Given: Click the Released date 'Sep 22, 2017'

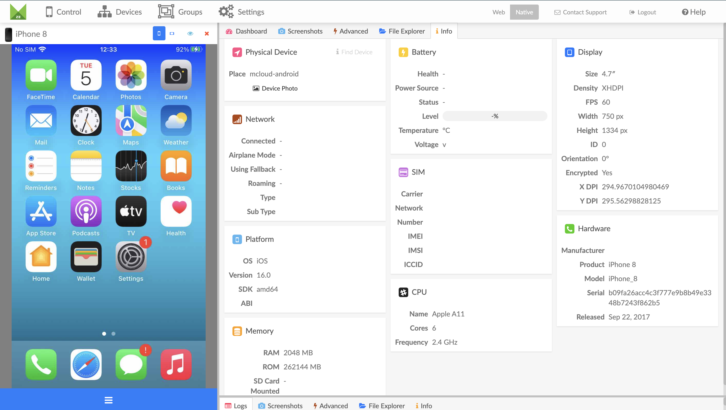Looking at the screenshot, I should click(629, 317).
